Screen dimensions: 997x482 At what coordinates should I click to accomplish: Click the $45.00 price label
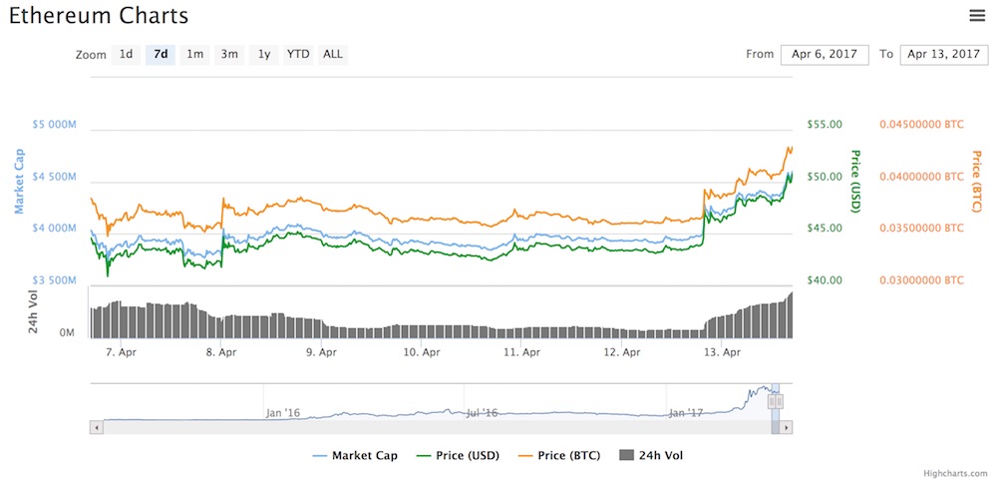point(825,228)
